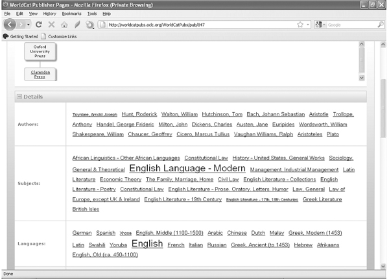This screenshot has width=389, height=279.
Task: Stop loading the page
Action: coord(51,25)
